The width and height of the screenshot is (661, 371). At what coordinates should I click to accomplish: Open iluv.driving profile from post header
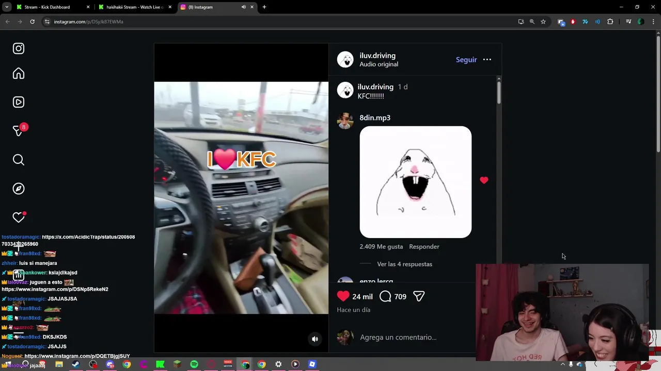(x=377, y=56)
